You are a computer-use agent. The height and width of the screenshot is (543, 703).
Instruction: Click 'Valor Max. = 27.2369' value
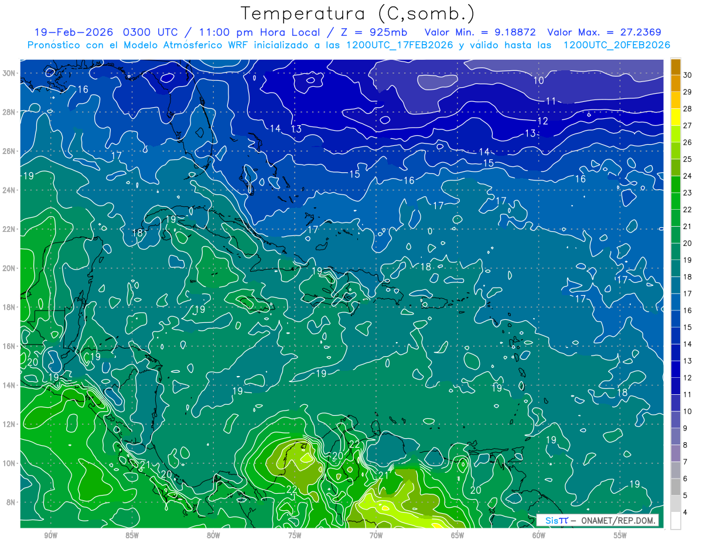coord(604,32)
